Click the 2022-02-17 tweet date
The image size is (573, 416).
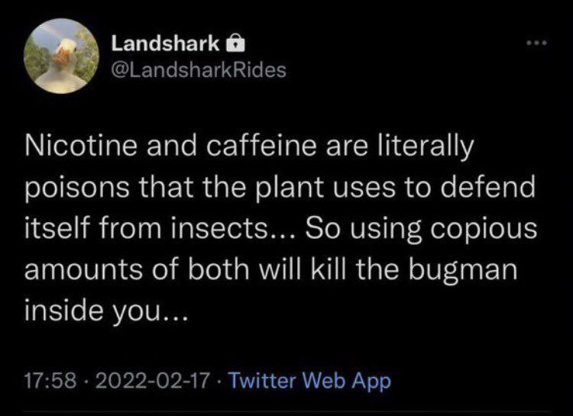153,381
